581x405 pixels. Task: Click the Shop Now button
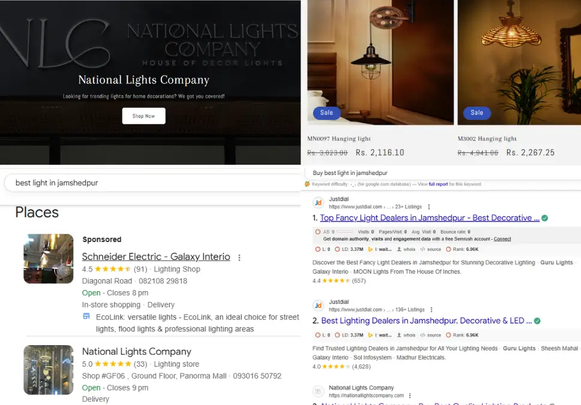click(143, 116)
